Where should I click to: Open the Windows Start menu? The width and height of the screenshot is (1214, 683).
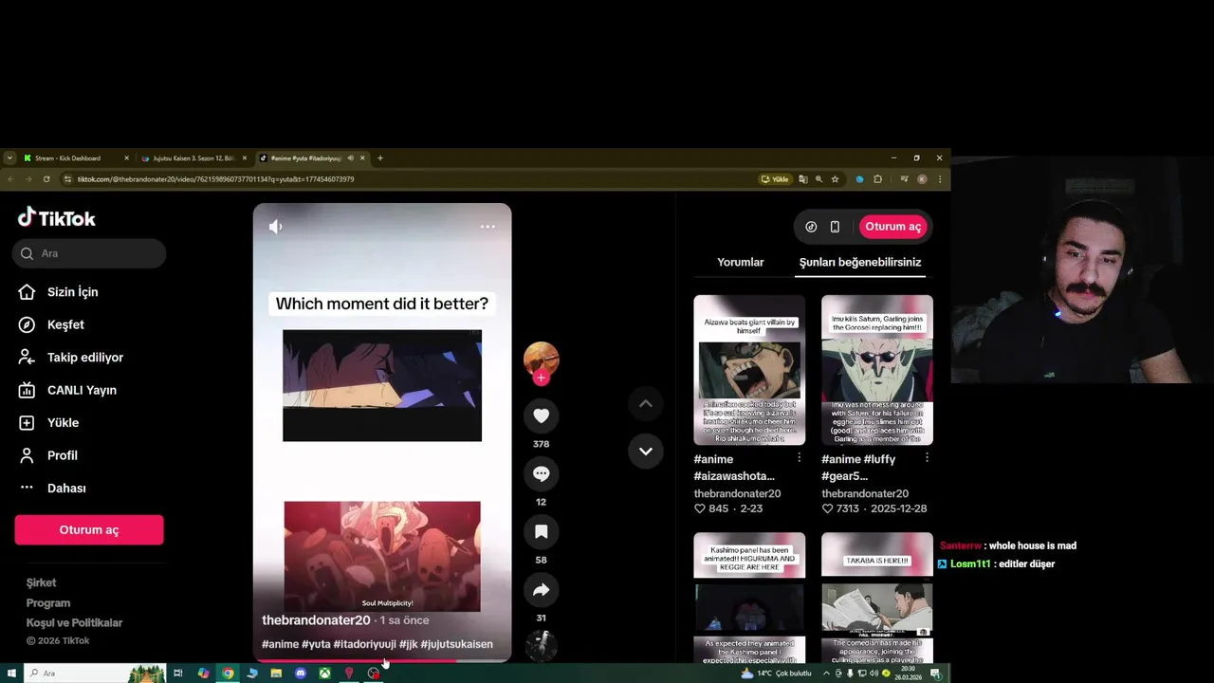click(11, 674)
